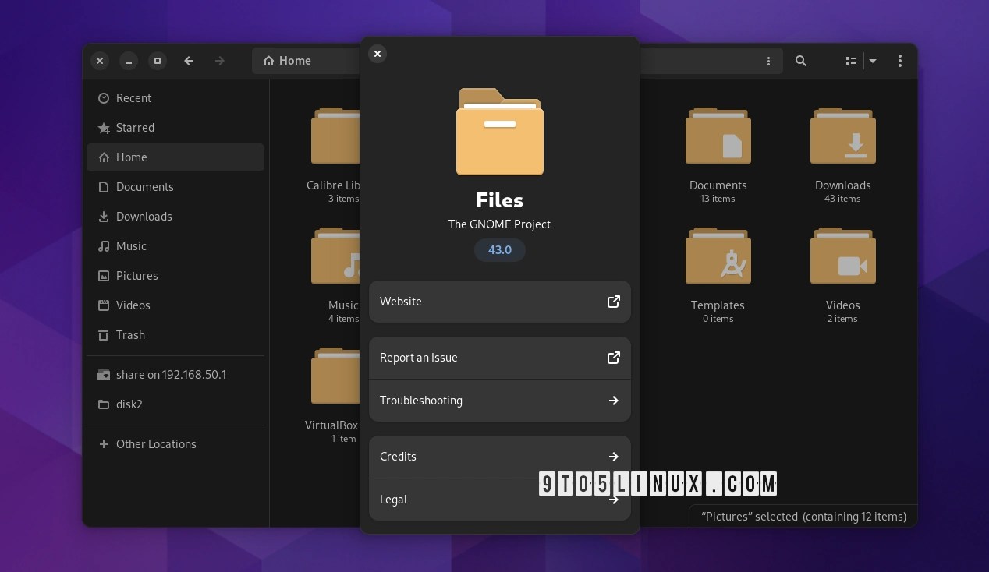The height and width of the screenshot is (572, 989).
Task: Select Documents in the sidebar
Action: (175, 187)
